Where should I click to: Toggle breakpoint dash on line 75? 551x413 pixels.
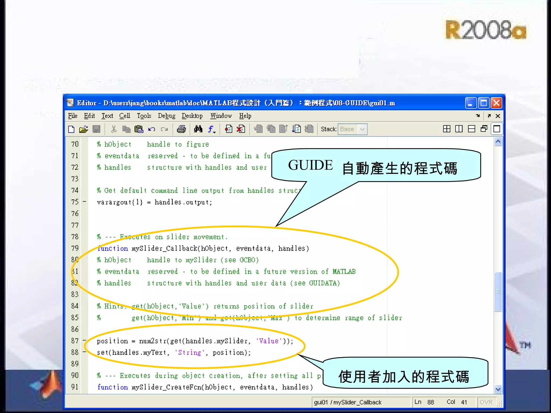[84, 201]
